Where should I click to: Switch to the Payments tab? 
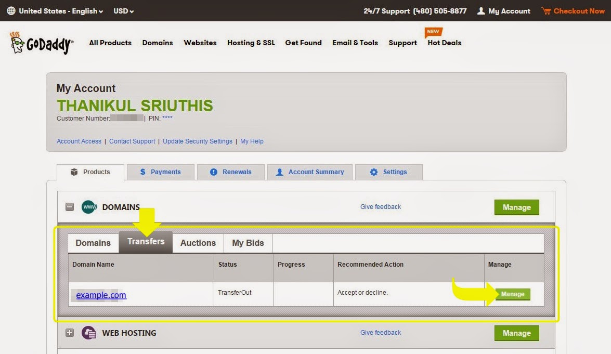(161, 172)
